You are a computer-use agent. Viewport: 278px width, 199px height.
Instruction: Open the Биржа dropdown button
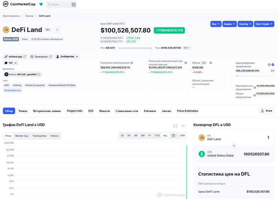pyautogui.click(x=229, y=24)
